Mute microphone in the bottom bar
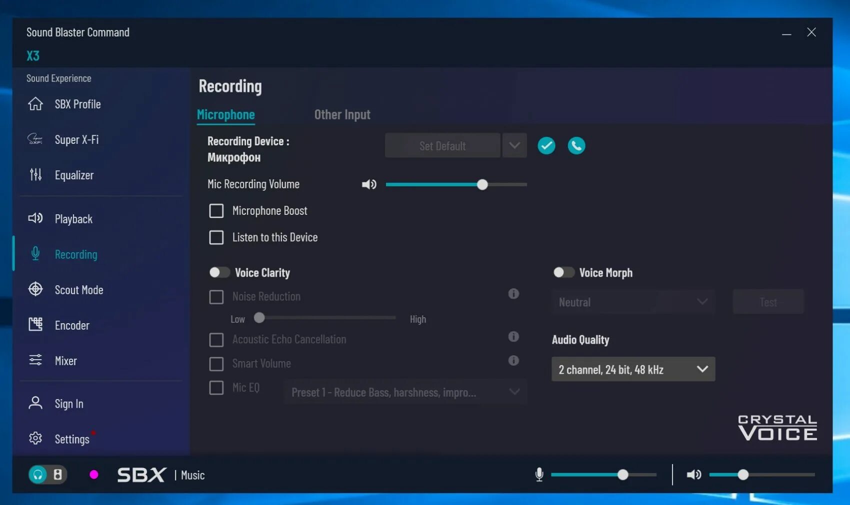 pos(539,475)
